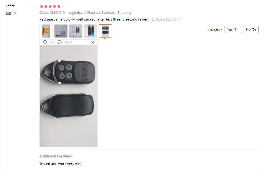266x169 pixels.
Task: View the manual and remotes thumbnail
Action: 76,31
